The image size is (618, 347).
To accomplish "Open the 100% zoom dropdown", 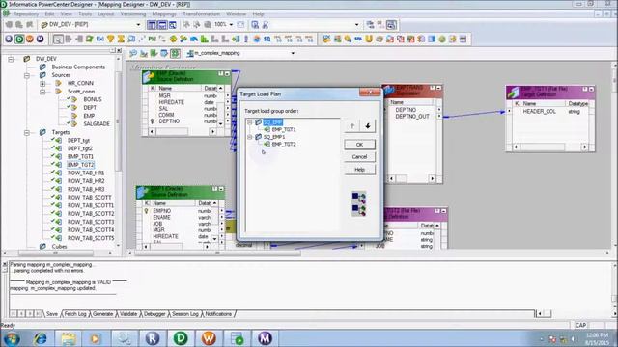I will 231,24.
